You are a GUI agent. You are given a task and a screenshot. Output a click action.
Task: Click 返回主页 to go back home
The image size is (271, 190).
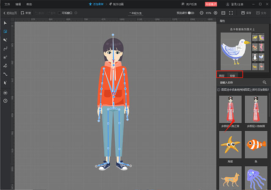11,13
